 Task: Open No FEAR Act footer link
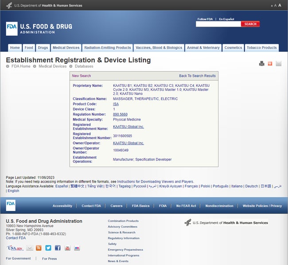(x=186, y=206)
